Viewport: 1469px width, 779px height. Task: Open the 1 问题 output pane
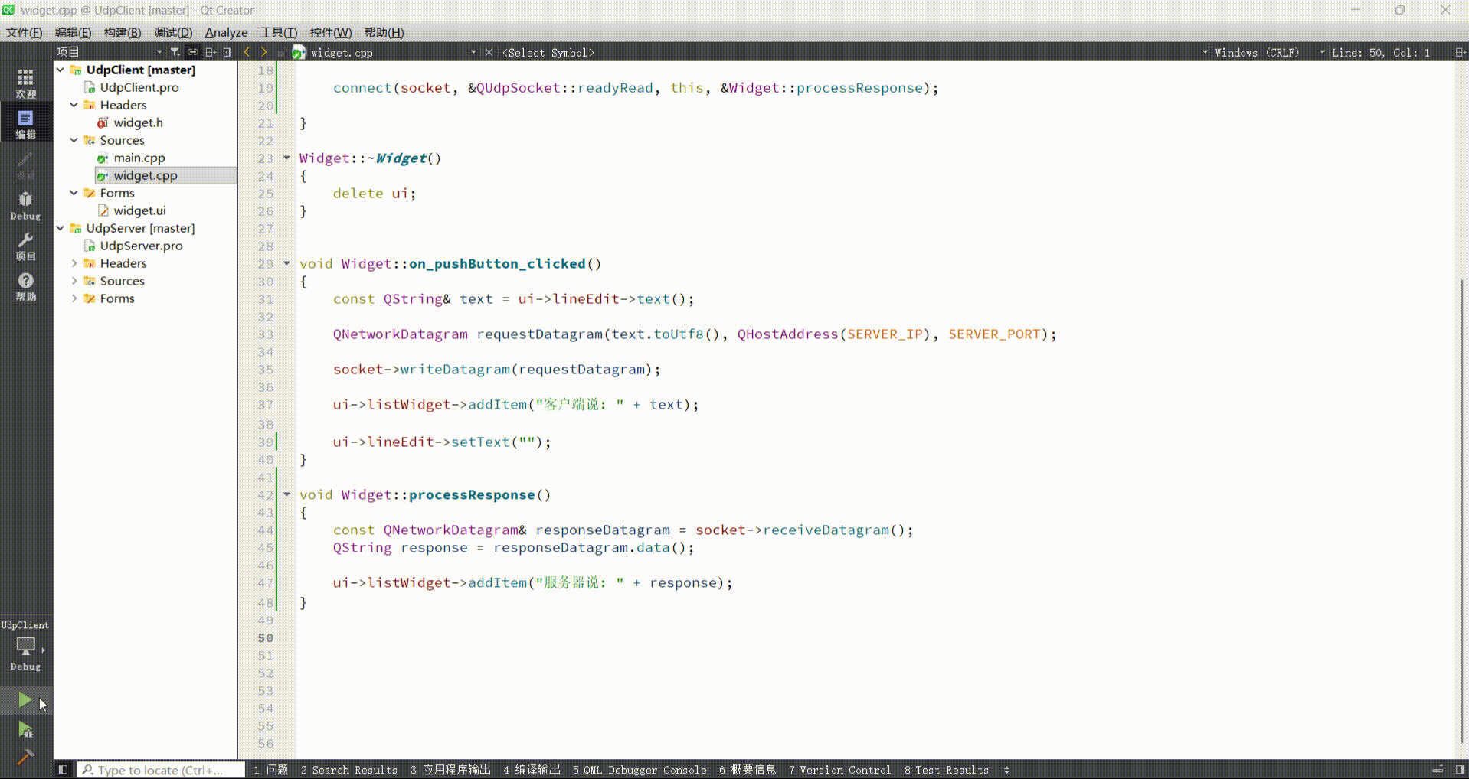coord(271,770)
